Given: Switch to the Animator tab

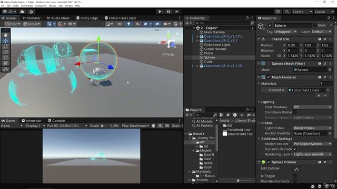Looking at the screenshot, I should (x=32, y=18).
